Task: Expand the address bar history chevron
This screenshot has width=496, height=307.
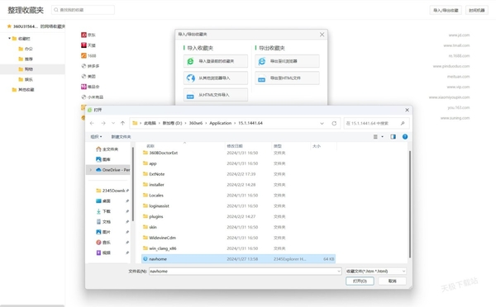Action: [x=322, y=123]
